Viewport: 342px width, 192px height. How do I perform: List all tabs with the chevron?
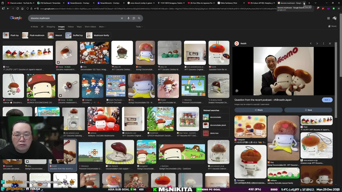(x=316, y=3)
